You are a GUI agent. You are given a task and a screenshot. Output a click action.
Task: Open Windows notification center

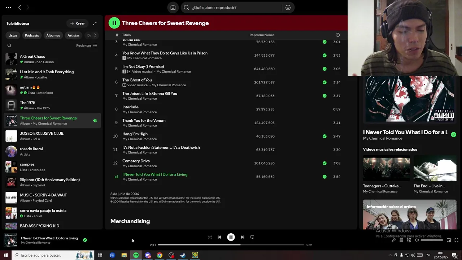tap(454, 255)
